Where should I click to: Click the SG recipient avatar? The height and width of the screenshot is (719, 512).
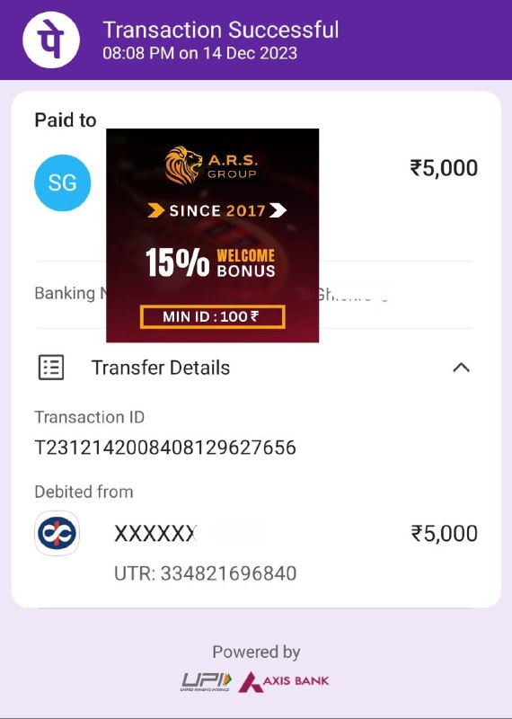62,183
